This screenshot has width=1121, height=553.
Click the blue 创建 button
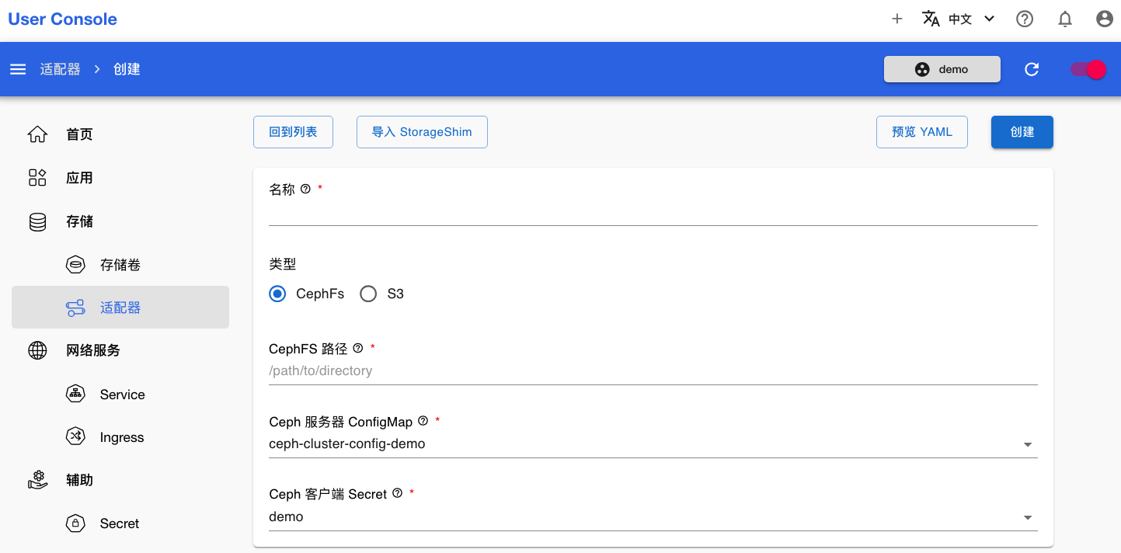1022,132
